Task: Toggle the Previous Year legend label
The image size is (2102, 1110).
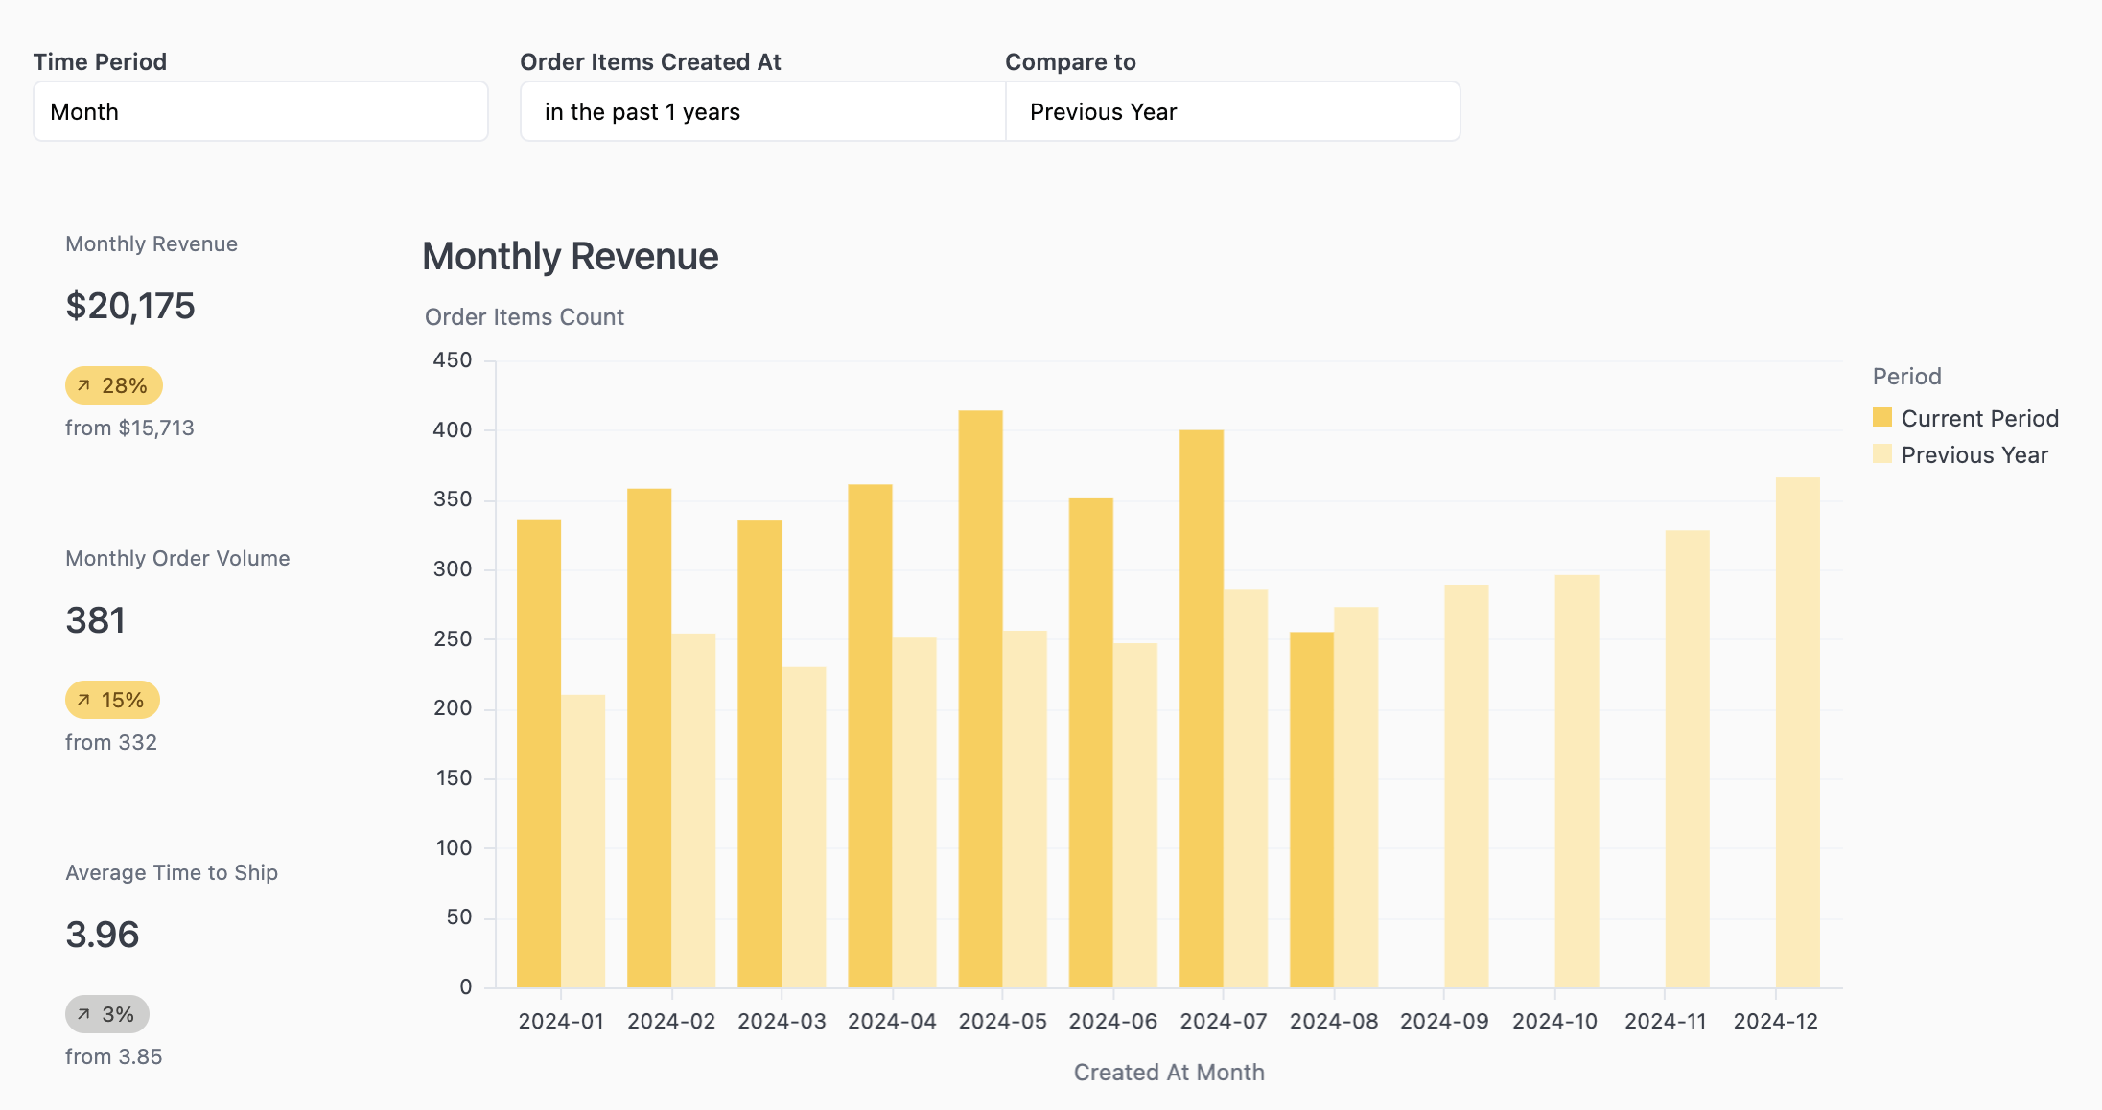Action: click(1974, 454)
